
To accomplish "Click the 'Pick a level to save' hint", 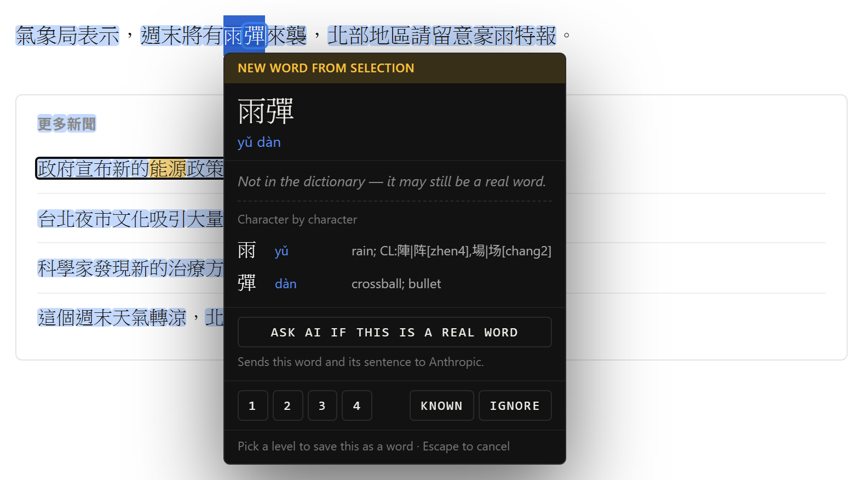I will click(373, 446).
